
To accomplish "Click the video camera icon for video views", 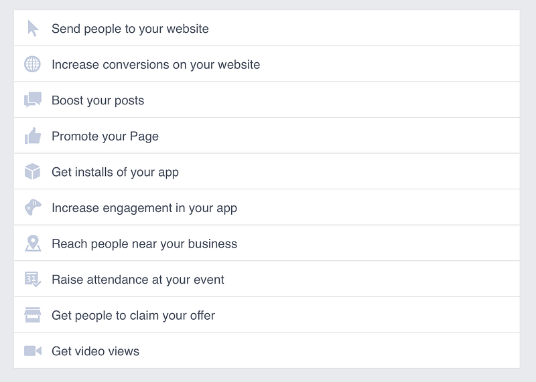I will 33,351.
